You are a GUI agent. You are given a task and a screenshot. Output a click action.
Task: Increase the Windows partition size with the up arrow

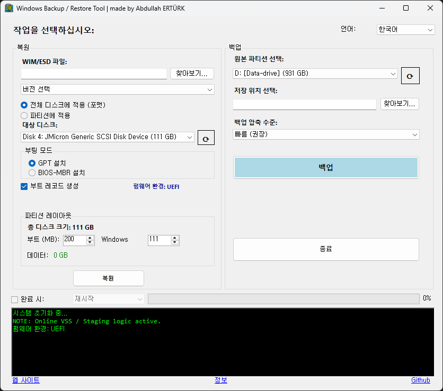coord(174,238)
